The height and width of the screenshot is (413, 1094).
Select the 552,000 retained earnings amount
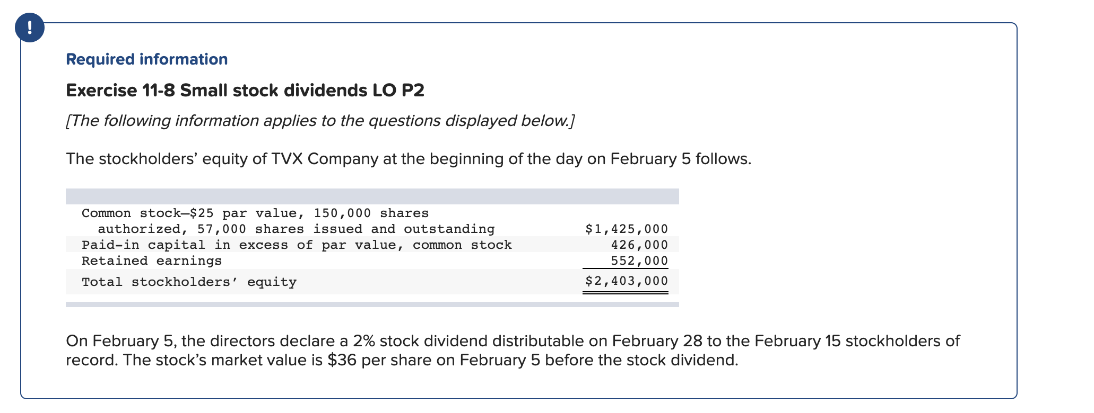pyautogui.click(x=639, y=261)
